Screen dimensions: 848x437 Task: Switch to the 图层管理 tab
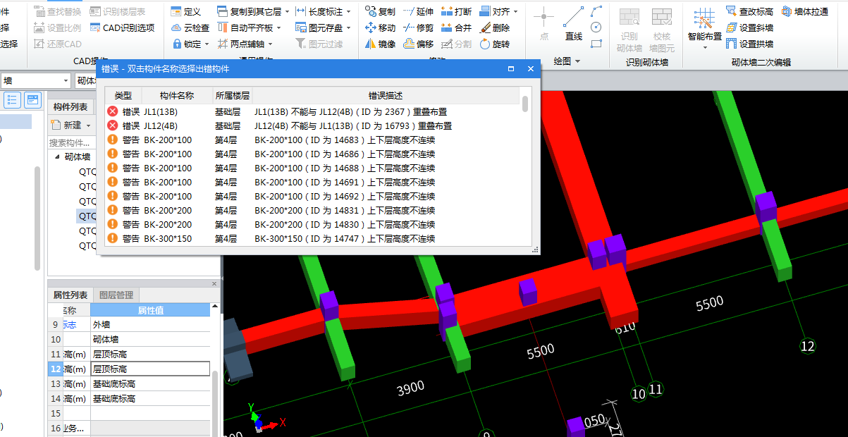click(x=116, y=295)
